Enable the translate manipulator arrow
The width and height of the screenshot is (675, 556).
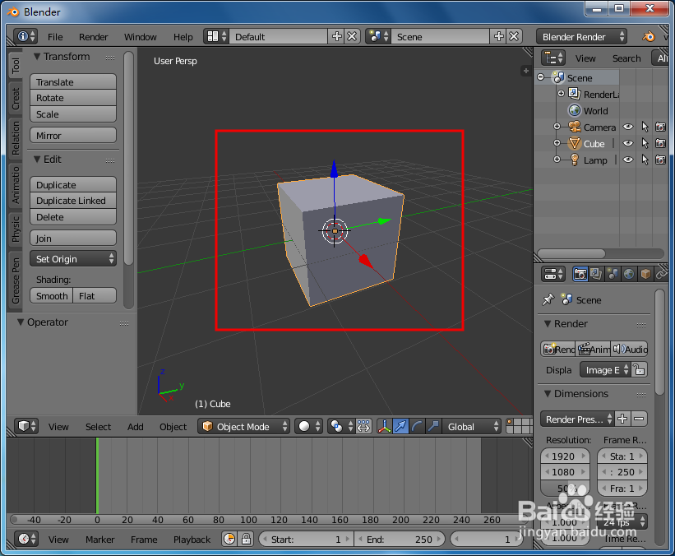(400, 426)
